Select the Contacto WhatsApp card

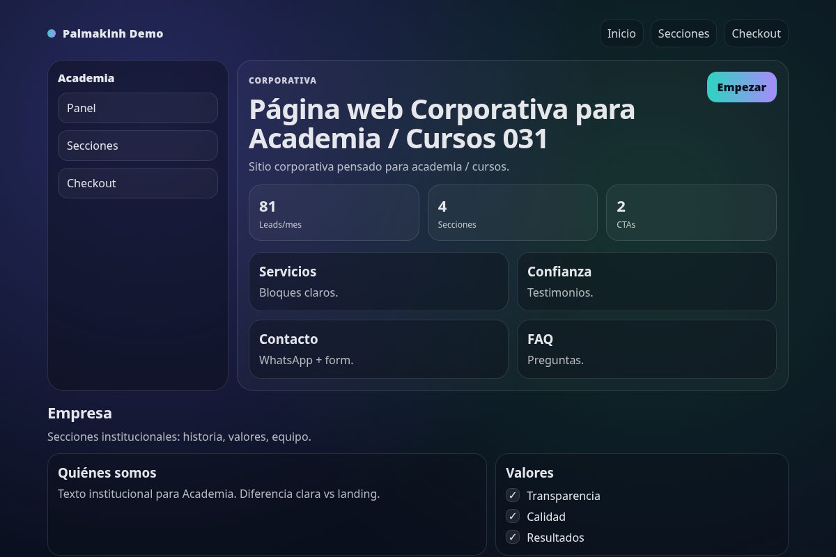pyautogui.click(x=378, y=349)
